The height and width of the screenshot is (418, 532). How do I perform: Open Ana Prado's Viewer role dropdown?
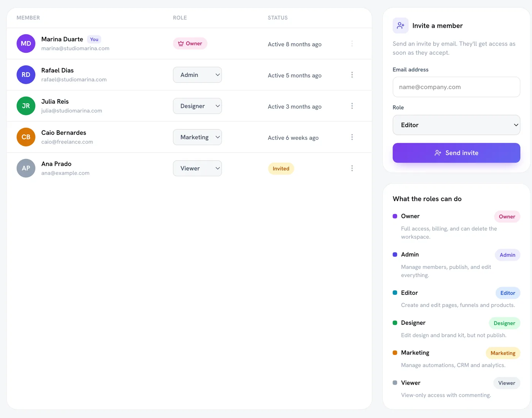coord(197,168)
